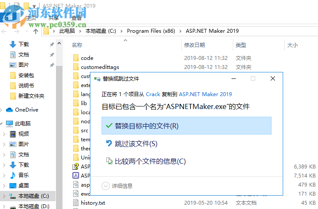Close the replace or skip files dialog
This screenshot has width=318, height=209.
tap(273, 78)
